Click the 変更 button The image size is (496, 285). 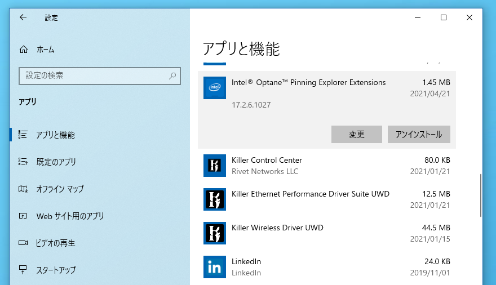[x=356, y=134]
